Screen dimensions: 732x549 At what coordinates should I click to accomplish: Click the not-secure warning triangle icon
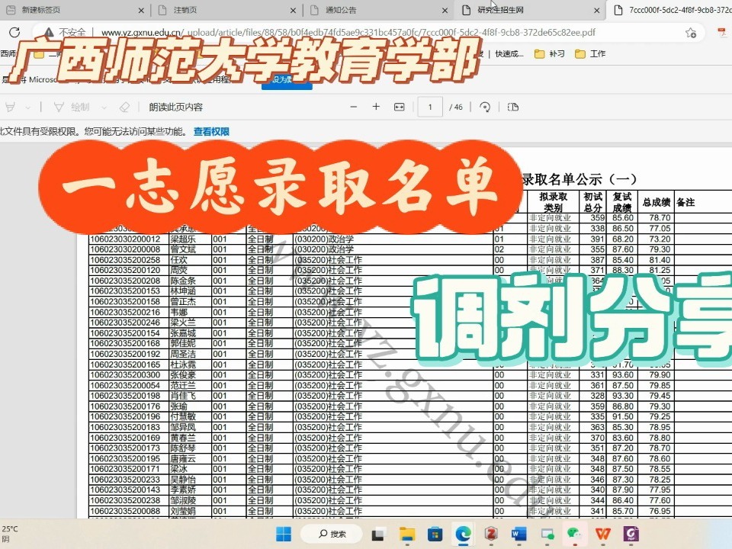[x=49, y=32]
